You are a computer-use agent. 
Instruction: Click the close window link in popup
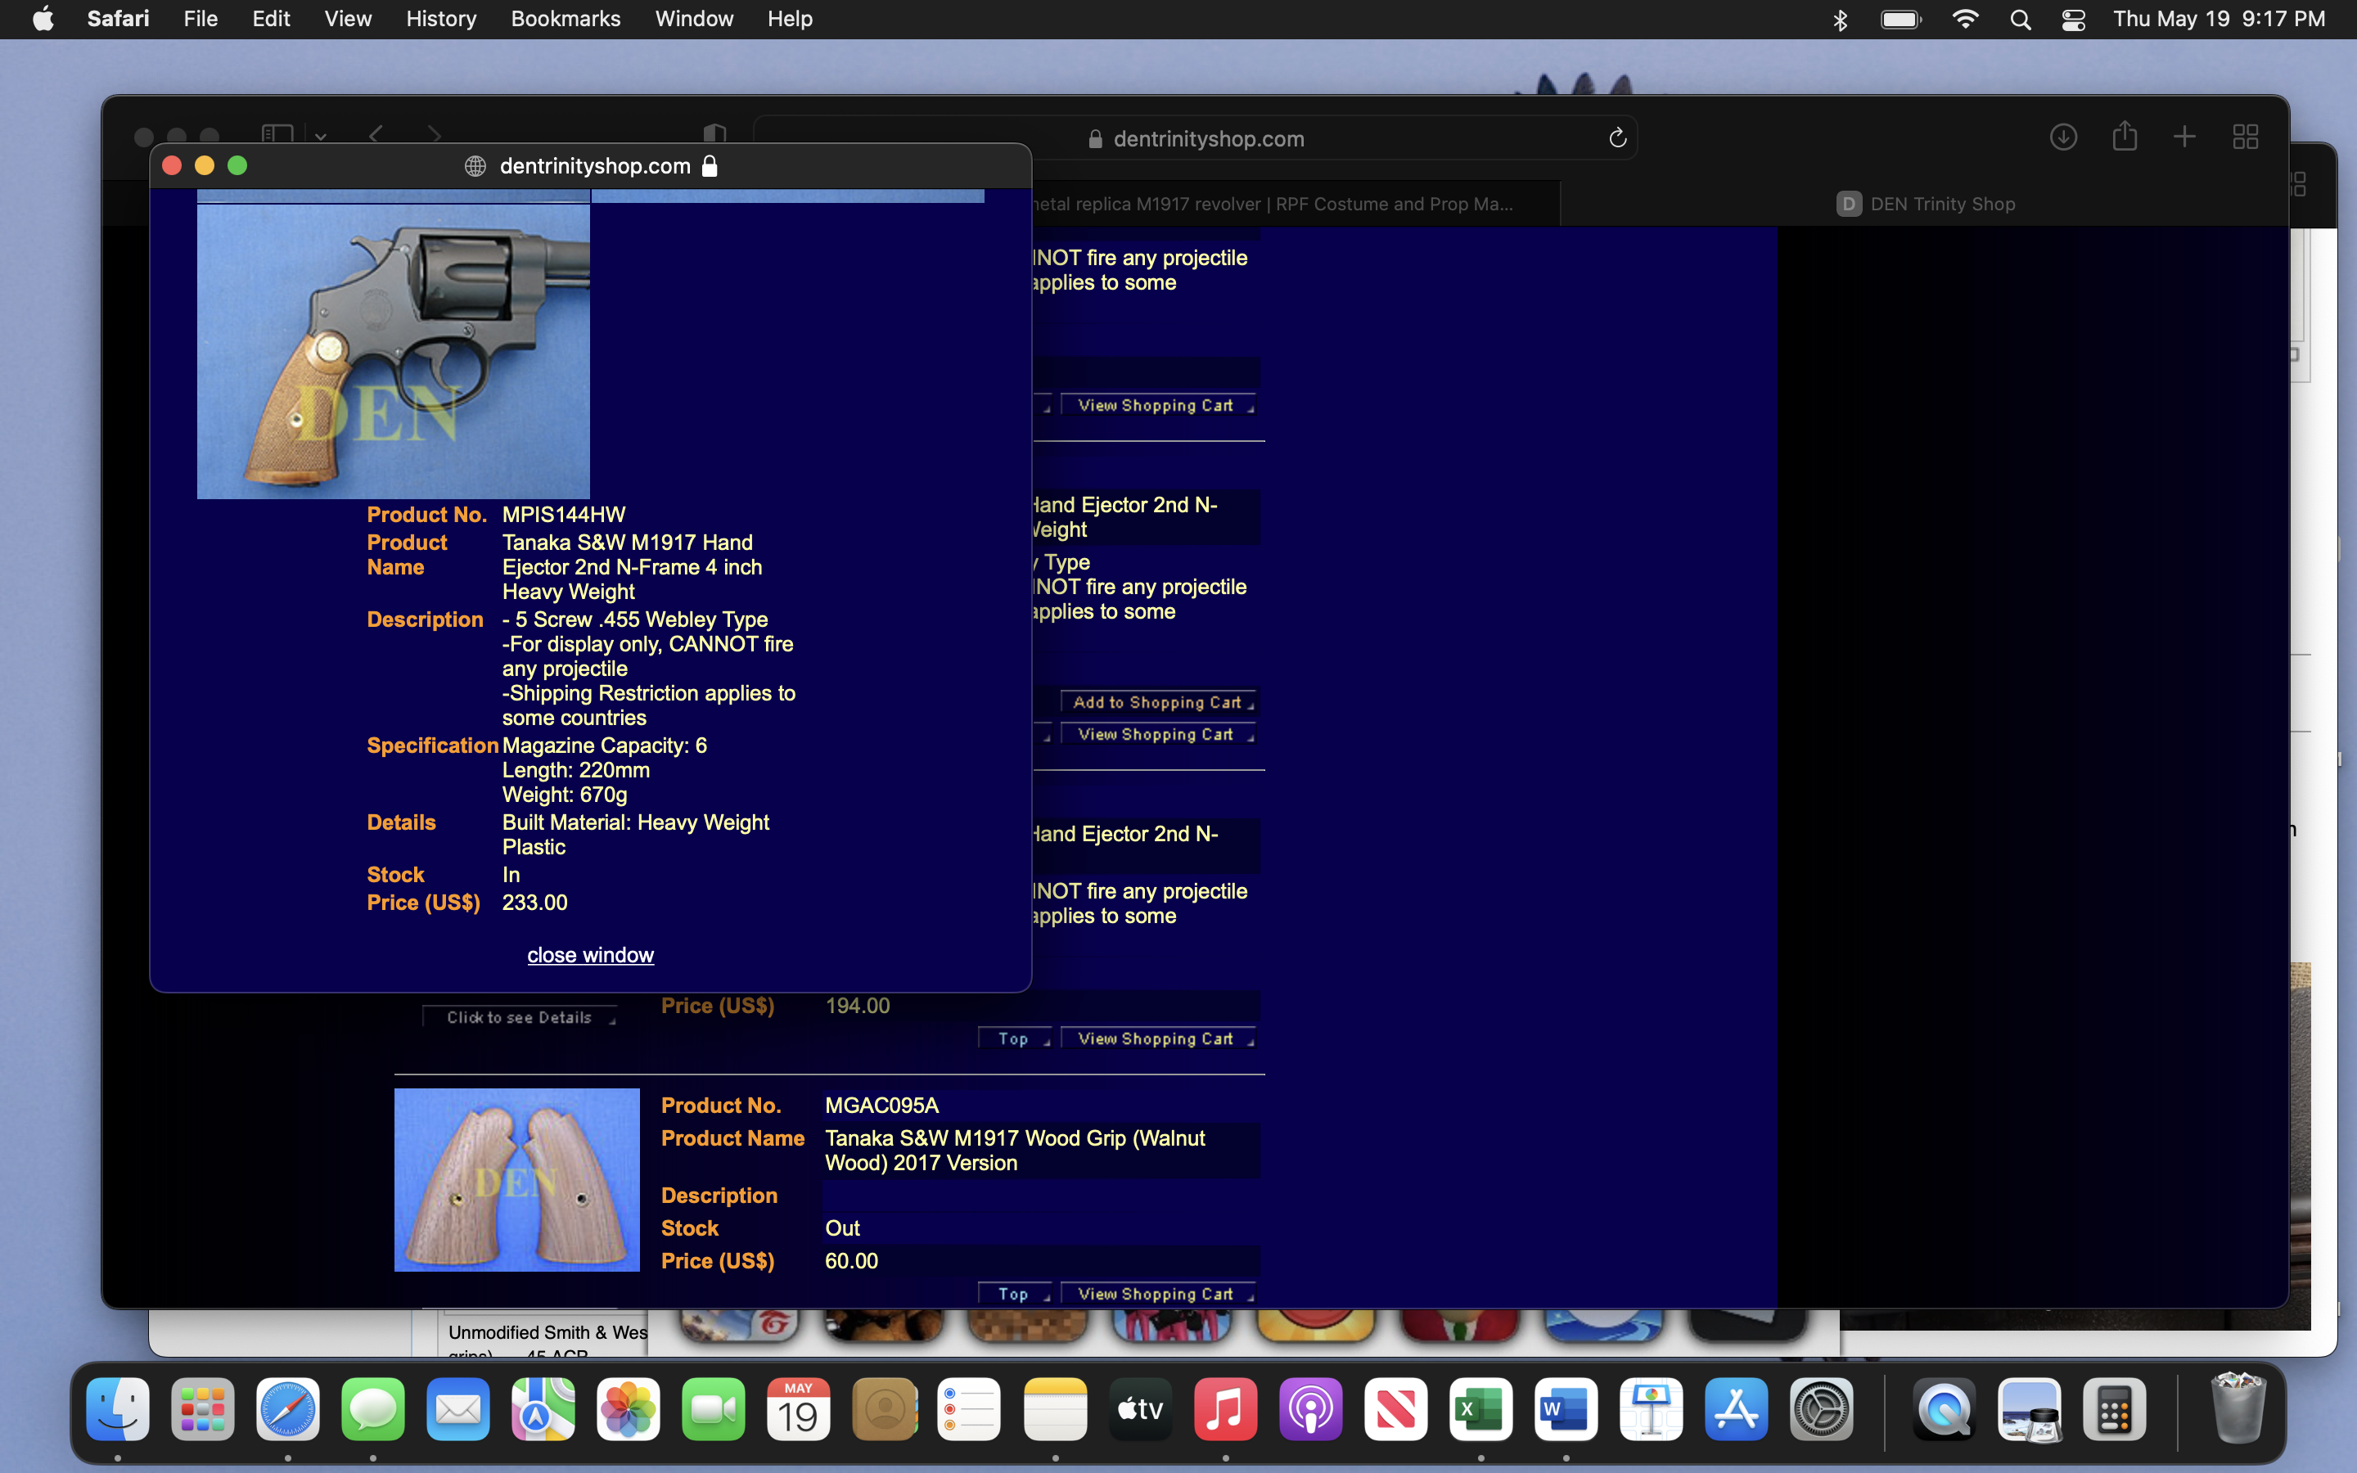click(x=590, y=955)
